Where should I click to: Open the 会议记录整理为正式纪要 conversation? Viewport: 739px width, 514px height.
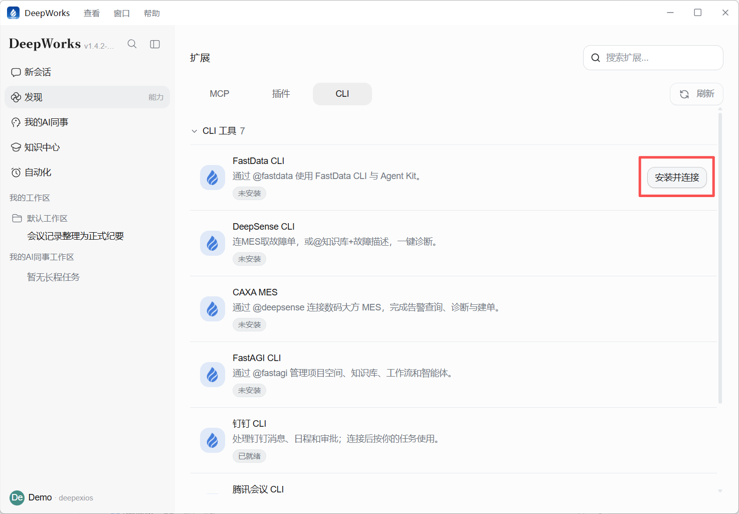tap(76, 236)
